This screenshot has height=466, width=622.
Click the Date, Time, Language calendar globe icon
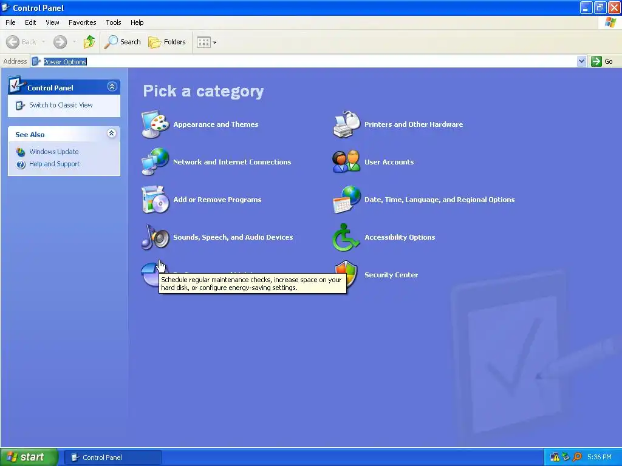tap(346, 199)
